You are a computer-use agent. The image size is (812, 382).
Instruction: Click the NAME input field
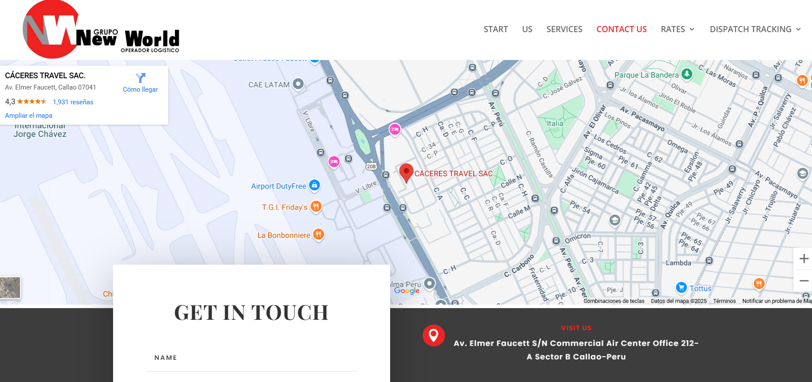(251, 359)
